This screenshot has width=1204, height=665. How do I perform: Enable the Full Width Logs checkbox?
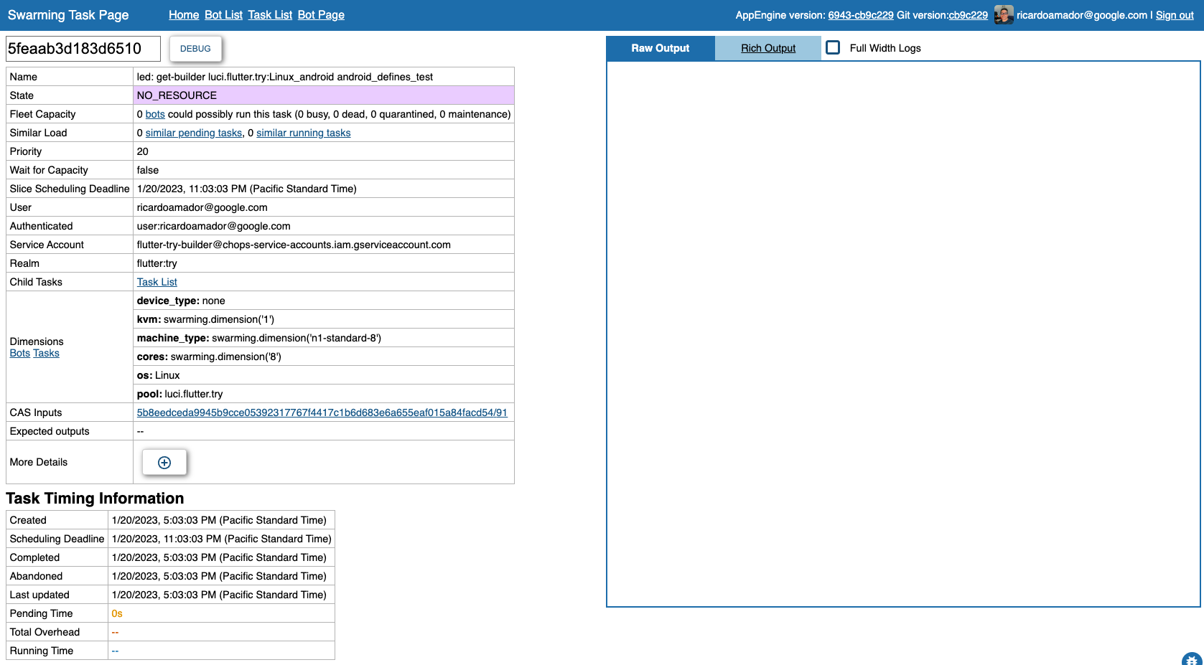tap(833, 47)
